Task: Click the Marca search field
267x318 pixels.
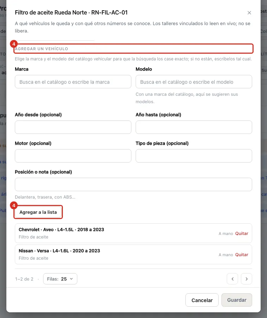Action: pos(73,82)
